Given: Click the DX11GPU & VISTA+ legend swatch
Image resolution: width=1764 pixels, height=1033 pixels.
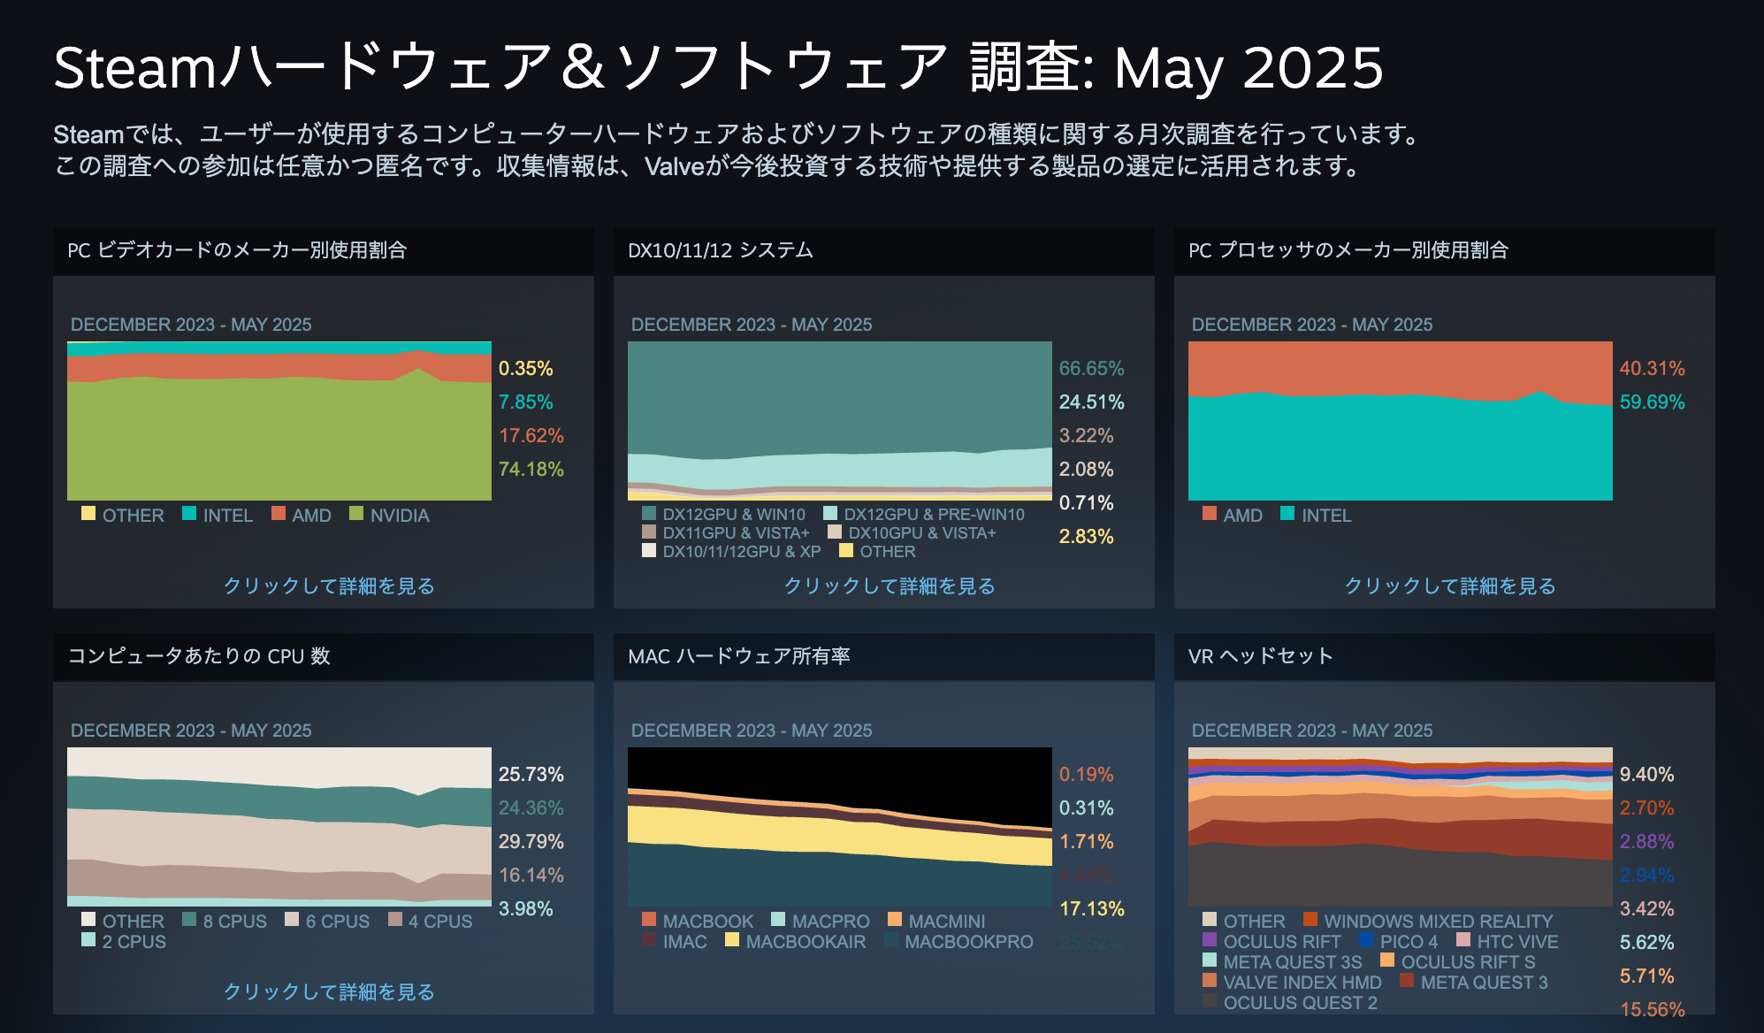Looking at the screenshot, I should (x=649, y=532).
